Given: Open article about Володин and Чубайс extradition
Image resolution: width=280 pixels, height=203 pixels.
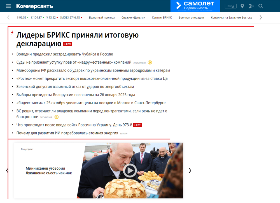Looking at the screenshot, I should (x=65, y=54).
